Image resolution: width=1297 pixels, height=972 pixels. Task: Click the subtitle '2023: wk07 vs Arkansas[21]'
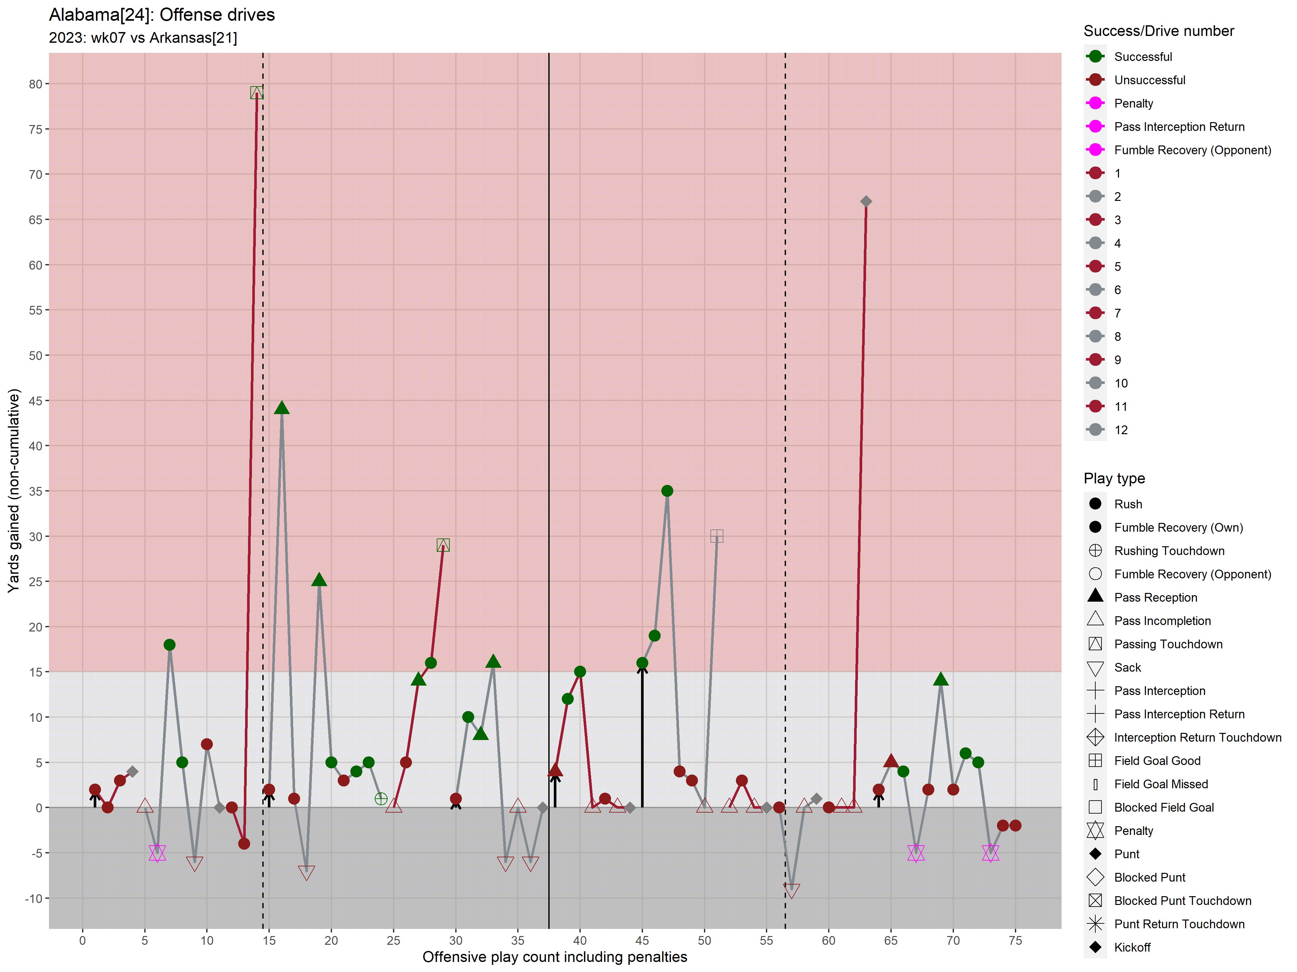pyautogui.click(x=143, y=38)
